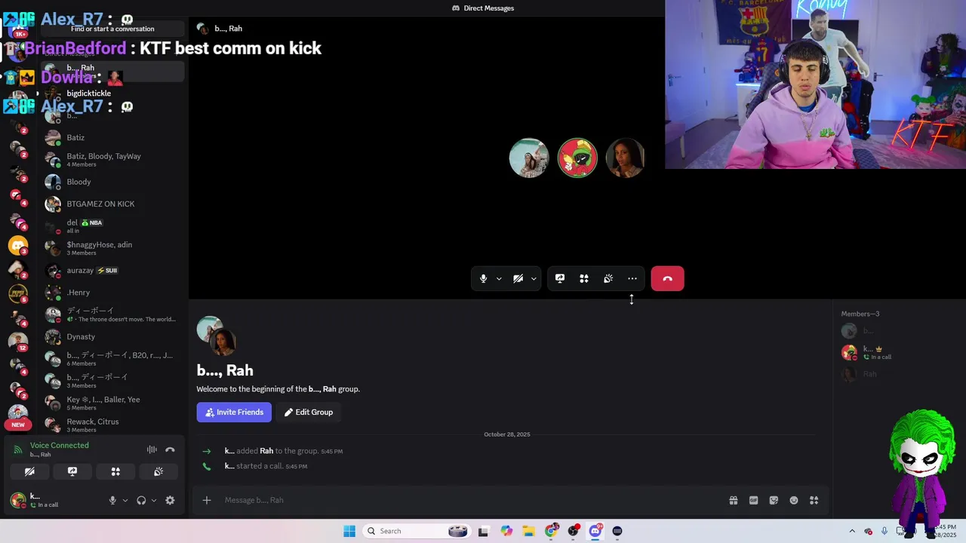Click Find or start a conversation search box

(112, 29)
